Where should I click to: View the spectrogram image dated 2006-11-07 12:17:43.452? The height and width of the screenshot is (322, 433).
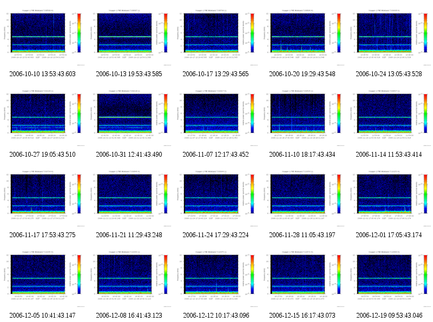click(217, 117)
